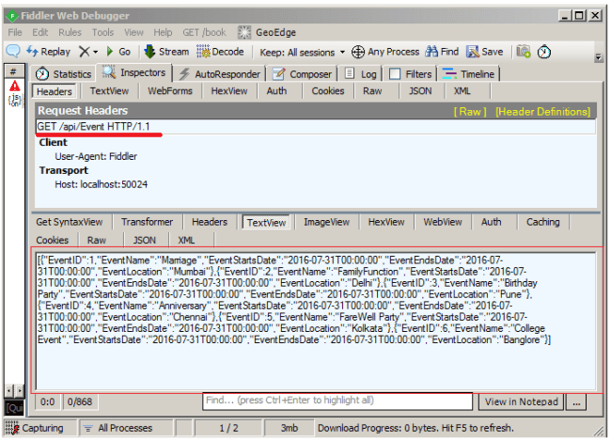This screenshot has width=611, height=441.
Task: Select the request XML tab
Action: point(462,91)
